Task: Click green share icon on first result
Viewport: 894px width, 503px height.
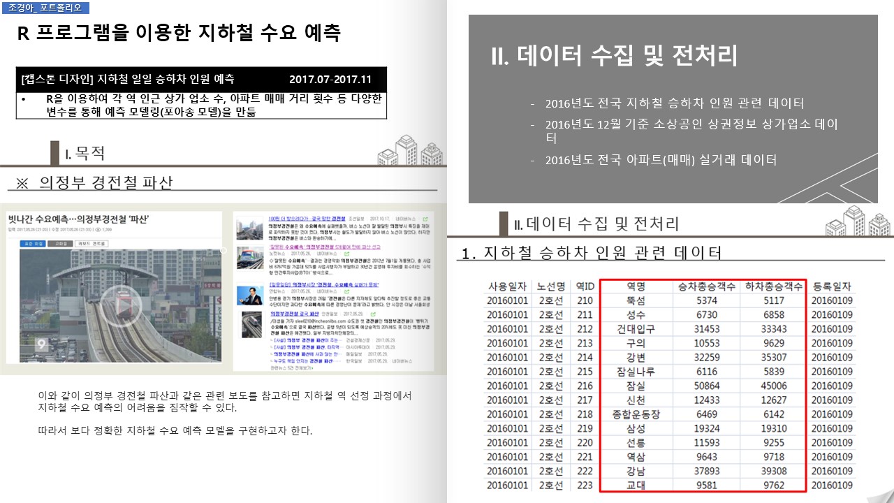Action: 425,218
